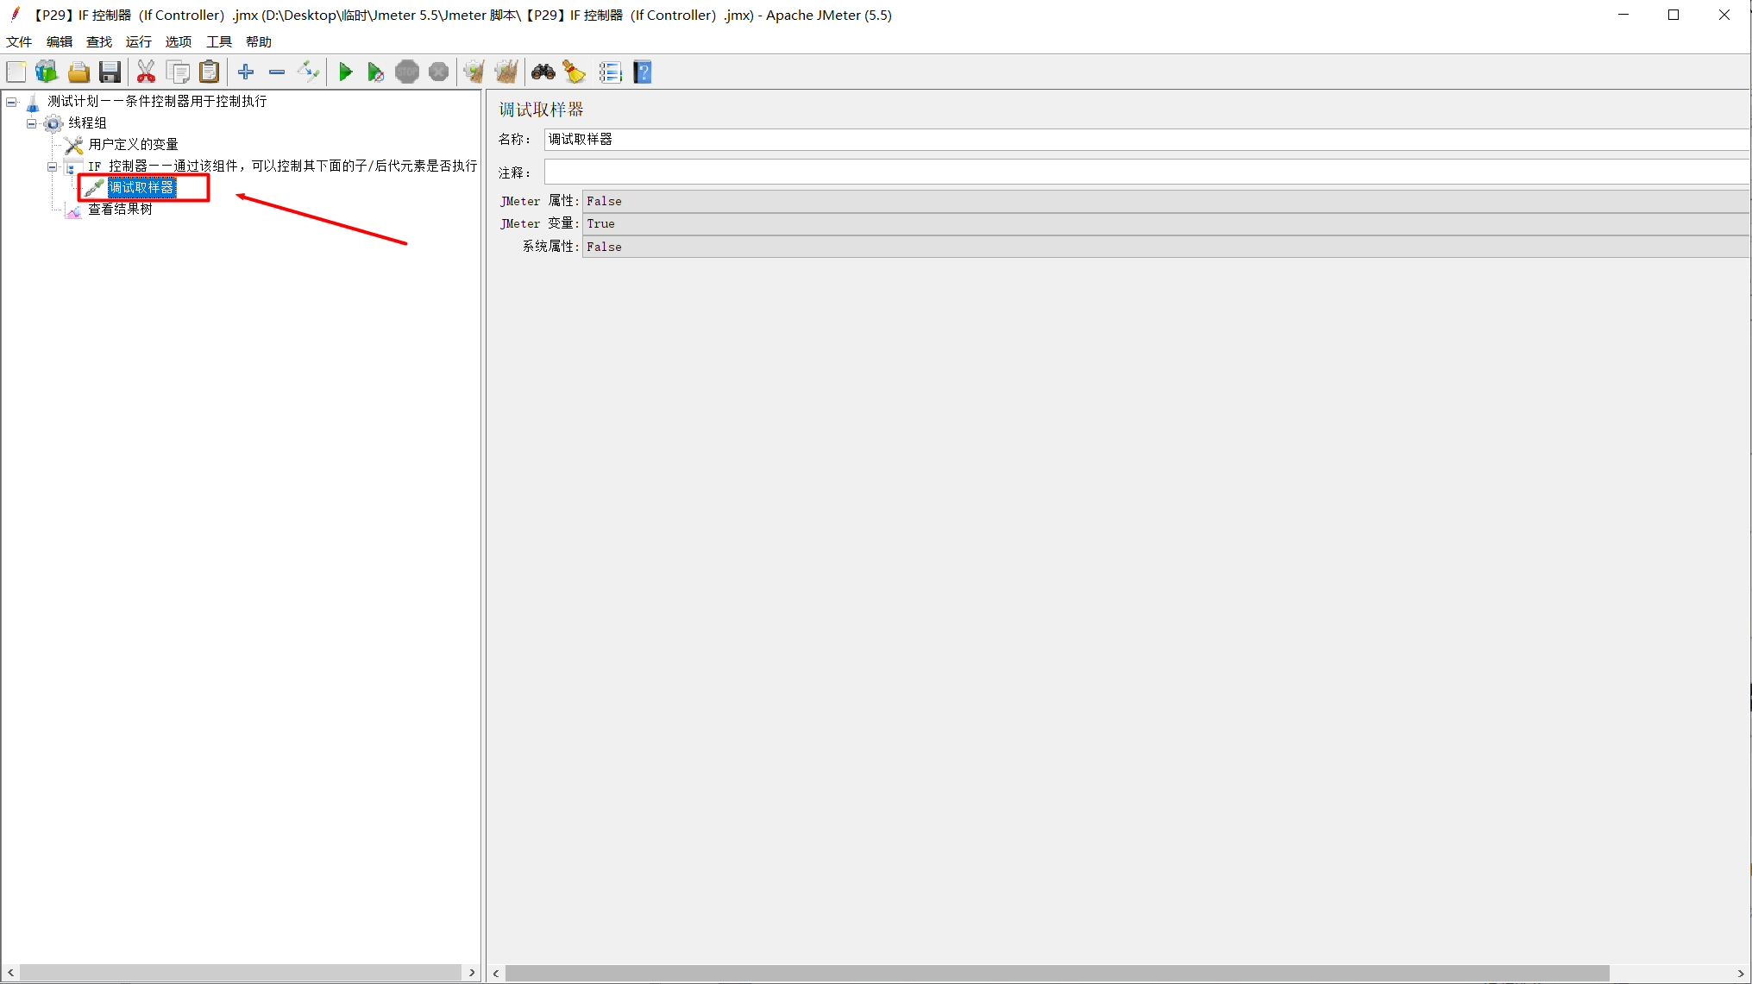
Task: Open the Templates icon in toolbar
Action: pyautogui.click(x=47, y=72)
